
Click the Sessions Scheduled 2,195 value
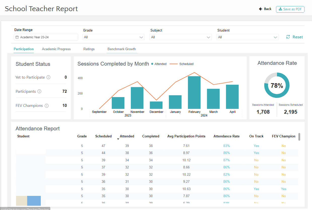291,112
